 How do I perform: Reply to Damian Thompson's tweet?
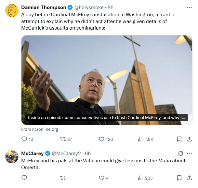tap(24, 139)
